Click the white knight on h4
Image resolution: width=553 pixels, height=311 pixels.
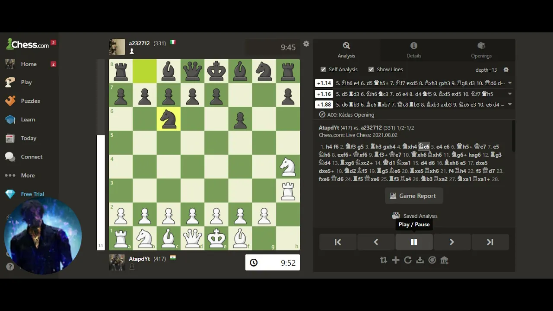click(x=288, y=167)
